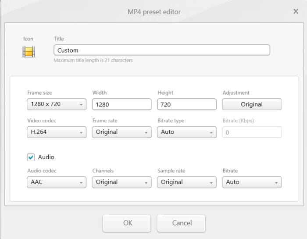The height and width of the screenshot is (239, 307).
Task: Open the Video codec H.264 dropdown
Action: click(x=57, y=132)
